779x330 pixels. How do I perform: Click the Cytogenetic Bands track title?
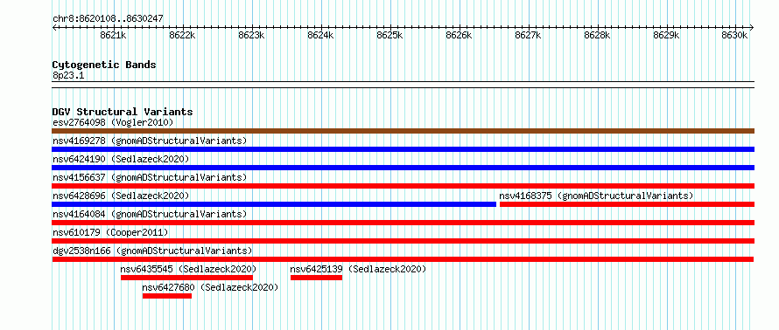(x=104, y=65)
